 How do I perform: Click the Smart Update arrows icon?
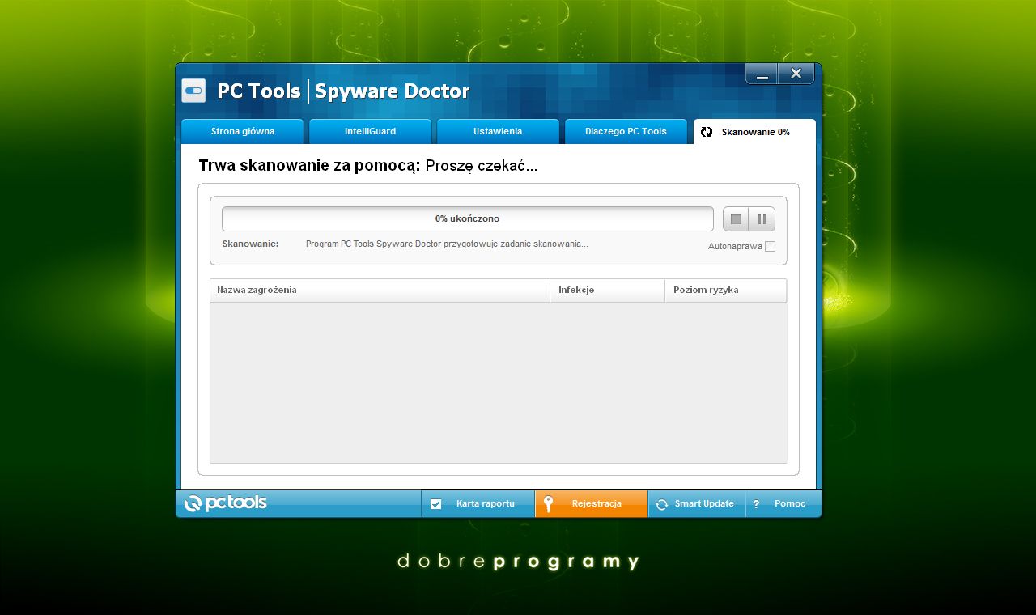(x=661, y=504)
